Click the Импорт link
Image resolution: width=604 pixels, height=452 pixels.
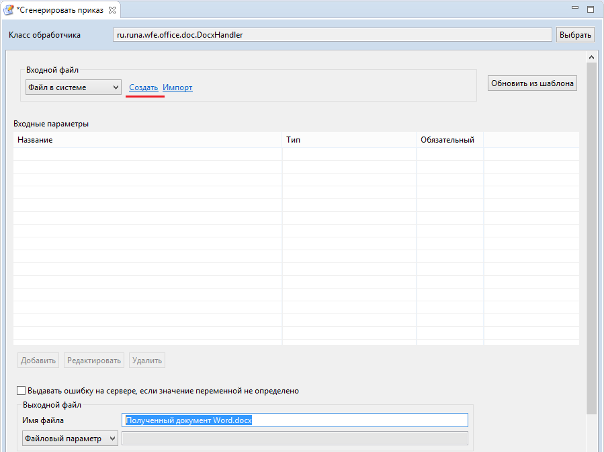click(177, 87)
